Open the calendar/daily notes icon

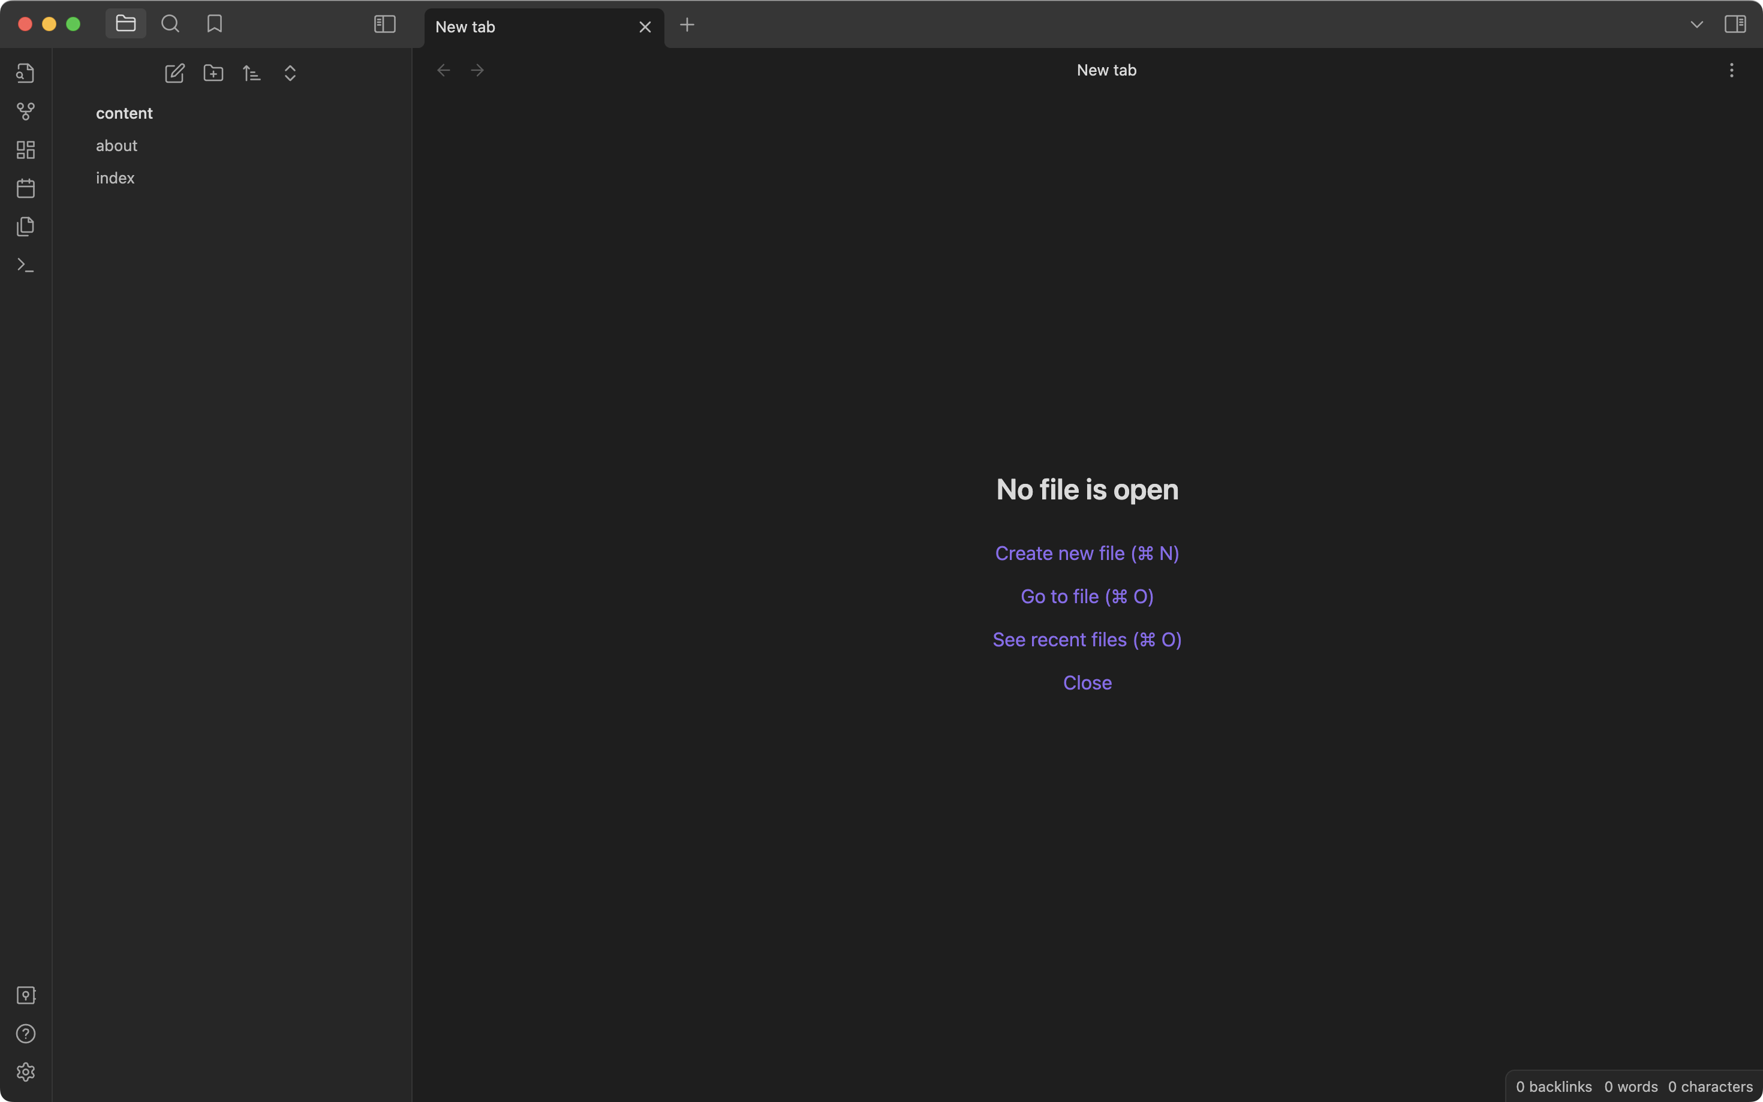tap(25, 188)
